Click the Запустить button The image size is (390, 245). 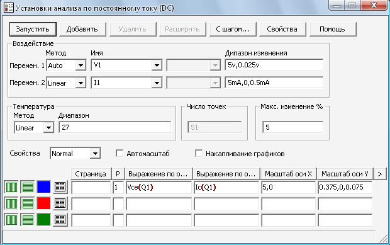33,29
